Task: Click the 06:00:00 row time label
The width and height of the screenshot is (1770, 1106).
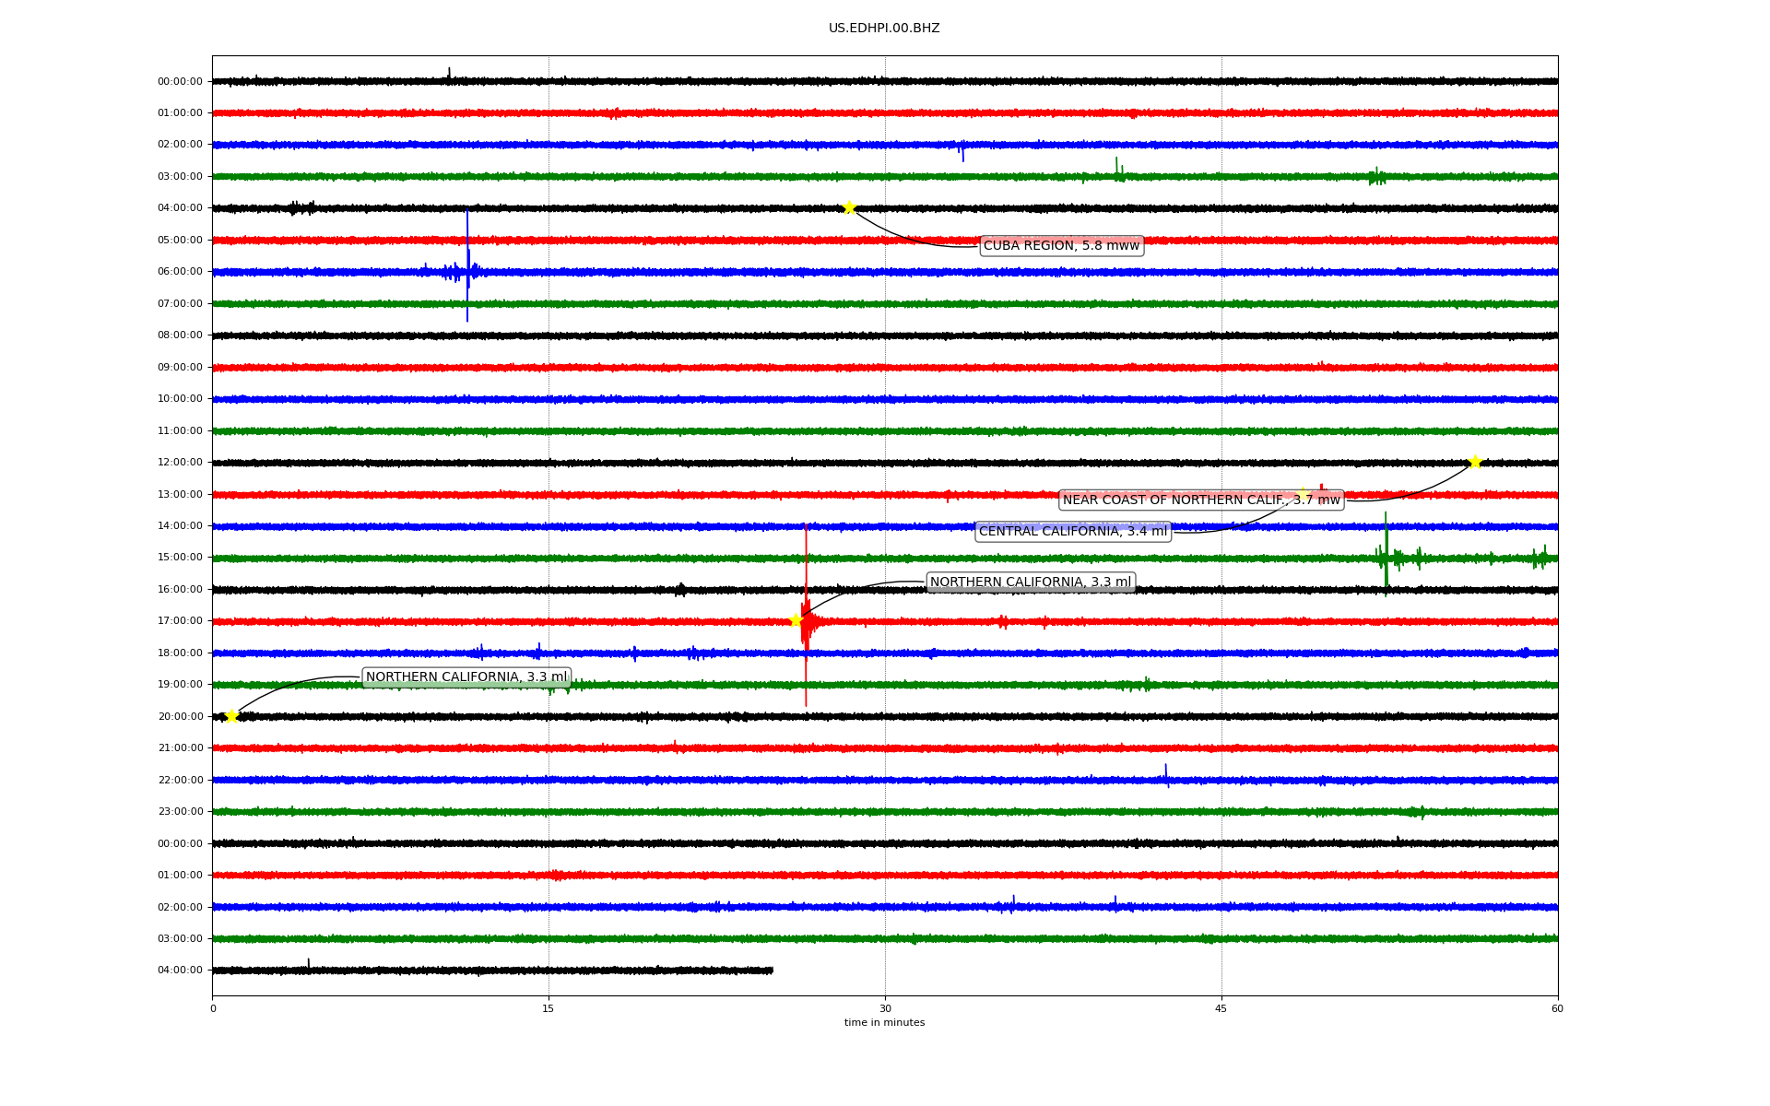Action: [180, 272]
